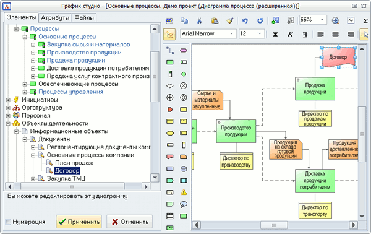Toggle the Нумерация checkbox
The height and width of the screenshot is (234, 371).
tap(8, 222)
